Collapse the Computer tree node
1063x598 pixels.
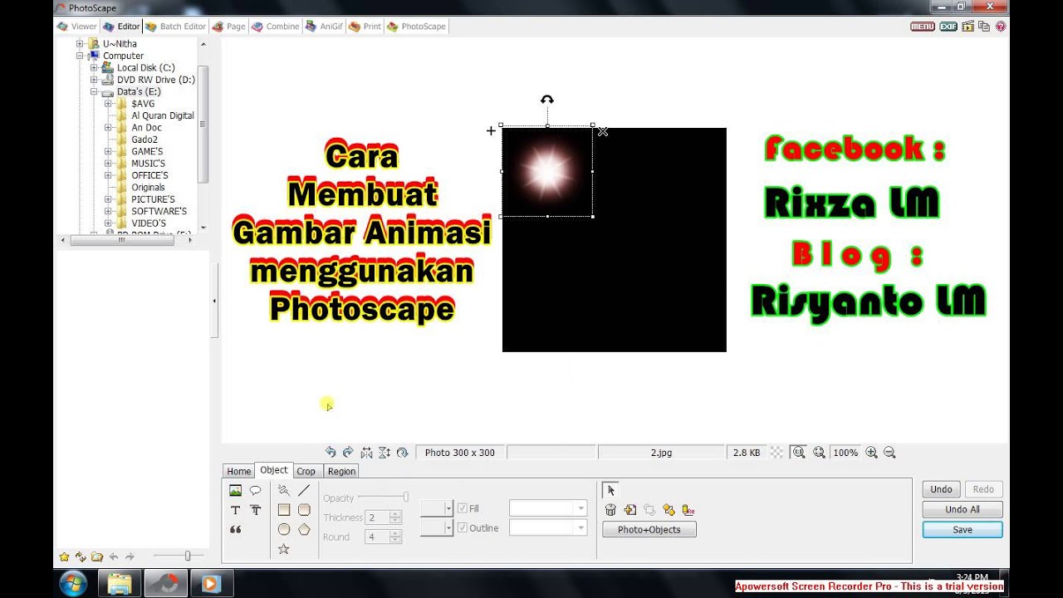click(81, 56)
